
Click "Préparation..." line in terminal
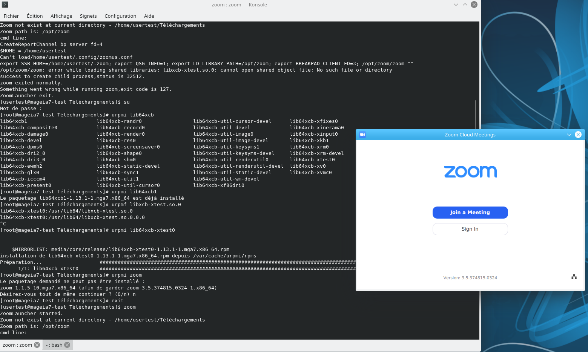[x=21, y=262]
